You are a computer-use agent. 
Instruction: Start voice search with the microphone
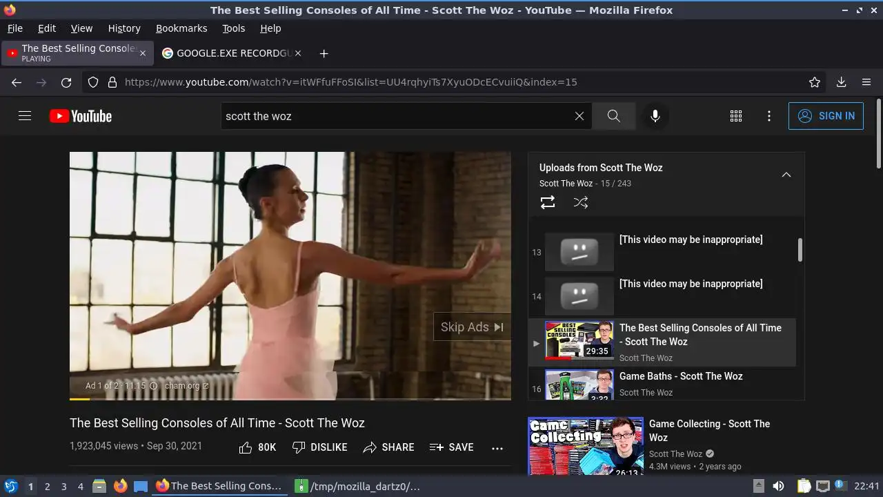click(x=655, y=116)
